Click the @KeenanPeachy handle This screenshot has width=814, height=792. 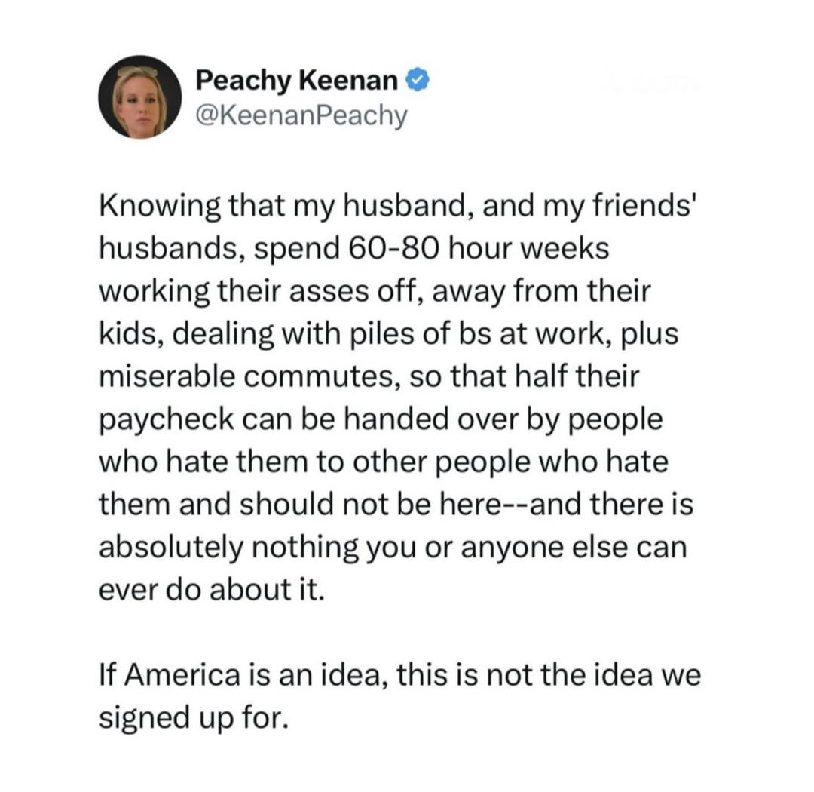pyautogui.click(x=300, y=115)
